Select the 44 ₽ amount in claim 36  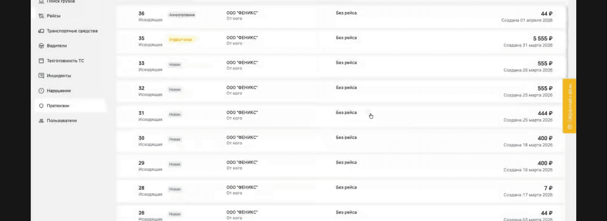(x=547, y=14)
